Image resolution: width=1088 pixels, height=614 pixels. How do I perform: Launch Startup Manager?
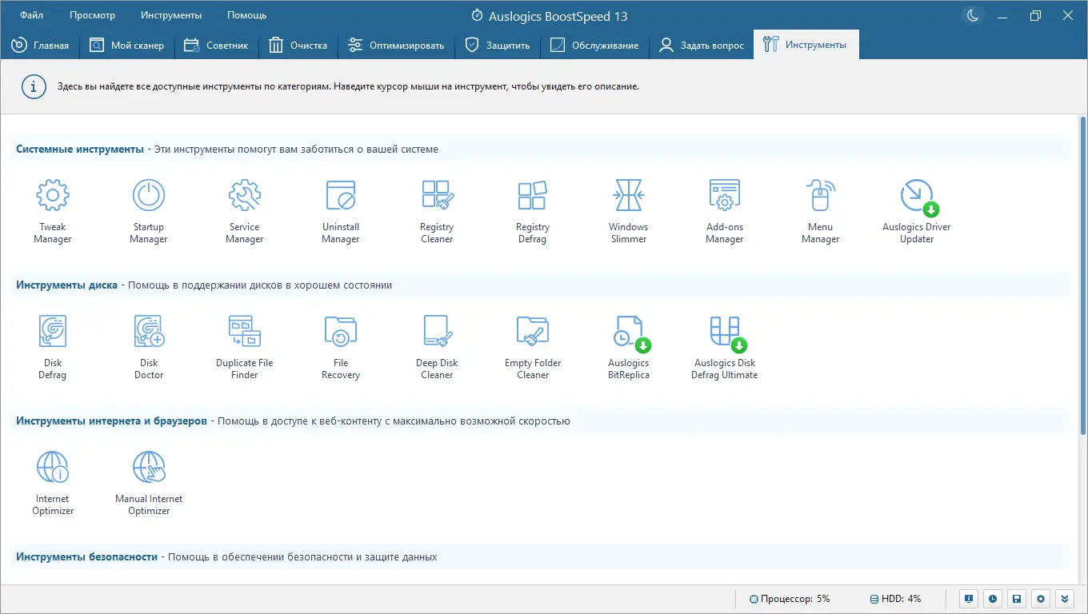[x=149, y=211]
